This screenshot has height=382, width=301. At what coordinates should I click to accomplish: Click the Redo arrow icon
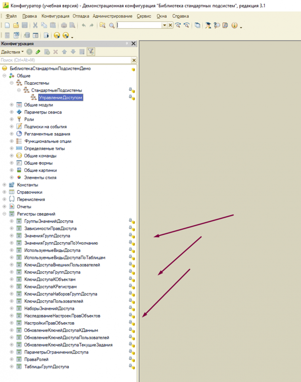[x=92, y=25]
